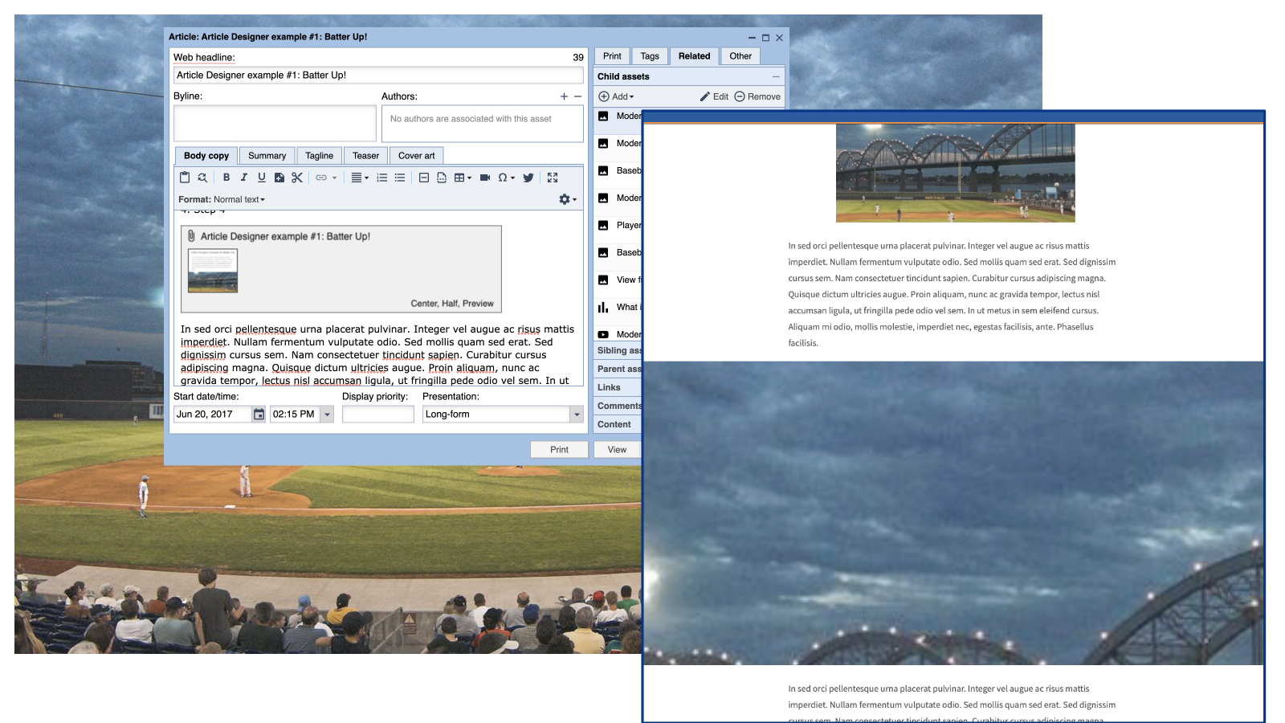Click the Edit child asset button

point(714,96)
